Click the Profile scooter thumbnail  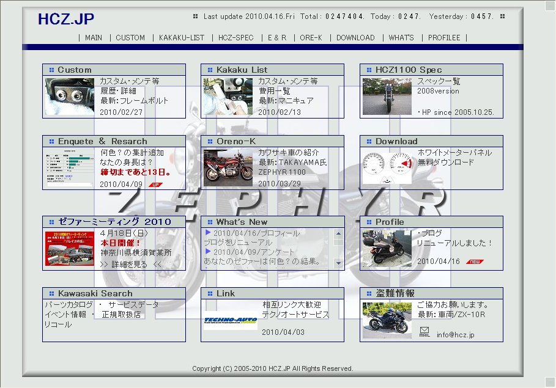point(387,249)
